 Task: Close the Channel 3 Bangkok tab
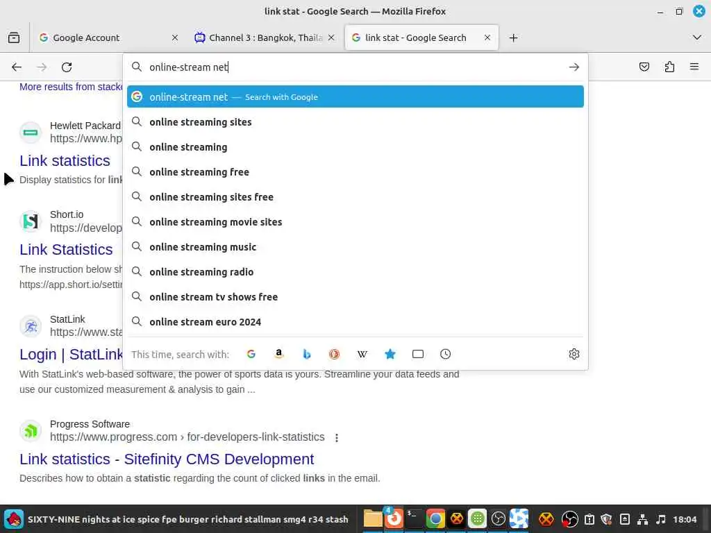[x=331, y=37]
